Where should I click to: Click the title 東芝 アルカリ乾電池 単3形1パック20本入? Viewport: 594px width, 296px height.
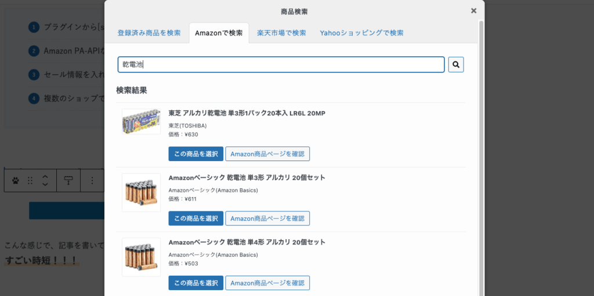pyautogui.click(x=247, y=113)
